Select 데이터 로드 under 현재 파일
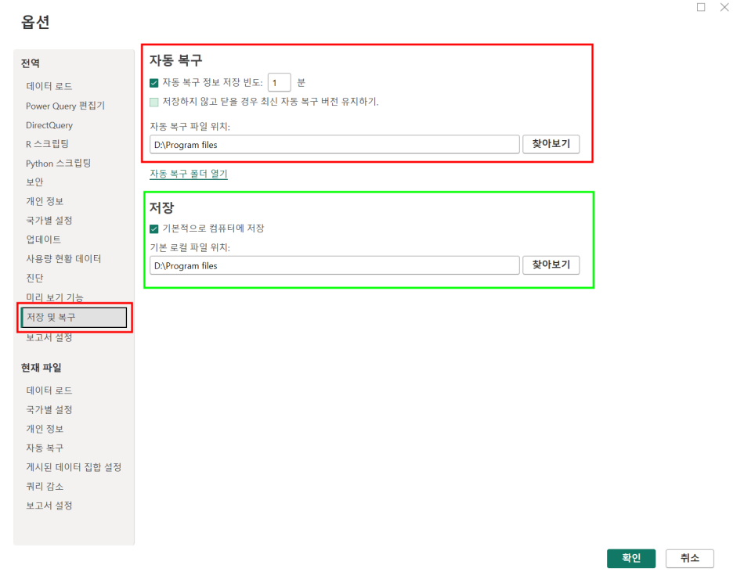The width and height of the screenshot is (733, 583). tap(49, 390)
